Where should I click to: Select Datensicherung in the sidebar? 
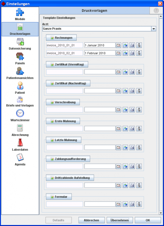(20, 44)
